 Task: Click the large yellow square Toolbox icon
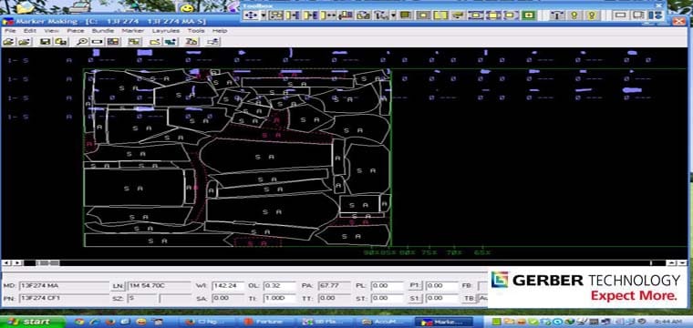coord(440,15)
